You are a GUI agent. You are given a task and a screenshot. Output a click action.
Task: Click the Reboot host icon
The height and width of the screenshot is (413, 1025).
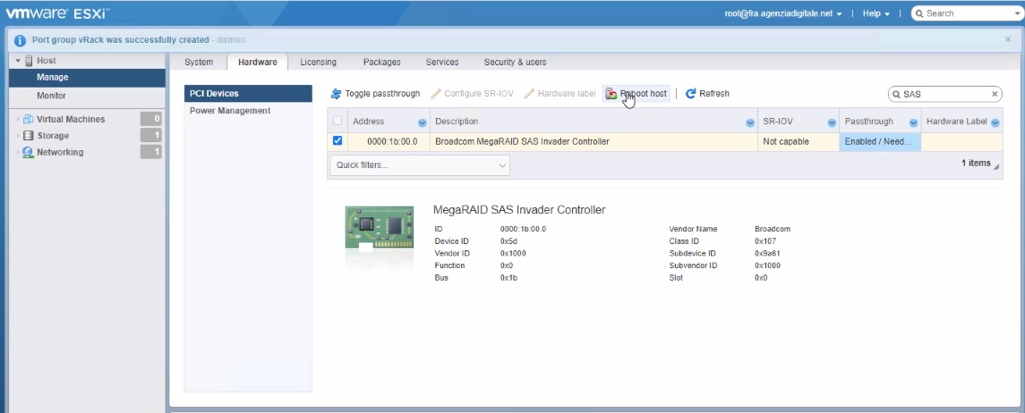coord(611,94)
